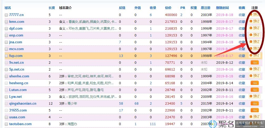Check the box beside enp.com
Viewport: 265px width, 128px height.
click(x=6, y=35)
